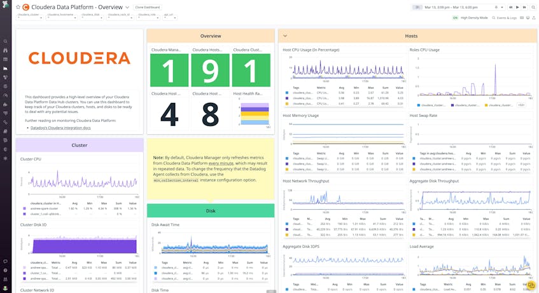Open the team people icon in the sidebar
This screenshot has height=293, width=539.
pyautogui.click(x=5, y=279)
